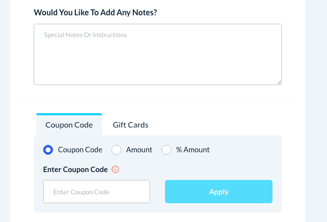Click the "Would You Like To Add Any Notes?" heading
Screen dimensions: 327x222
click(96, 12)
